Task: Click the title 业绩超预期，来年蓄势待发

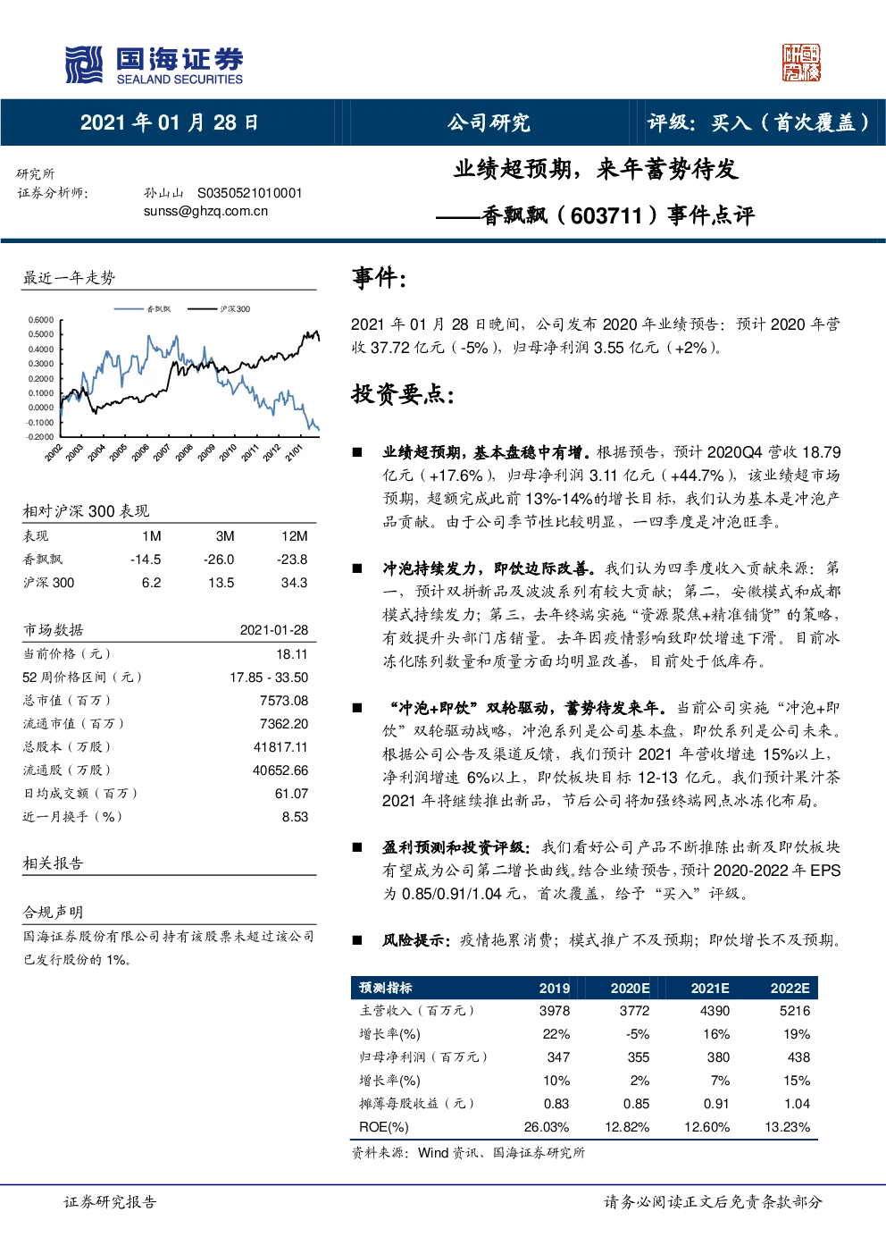Action: [596, 169]
